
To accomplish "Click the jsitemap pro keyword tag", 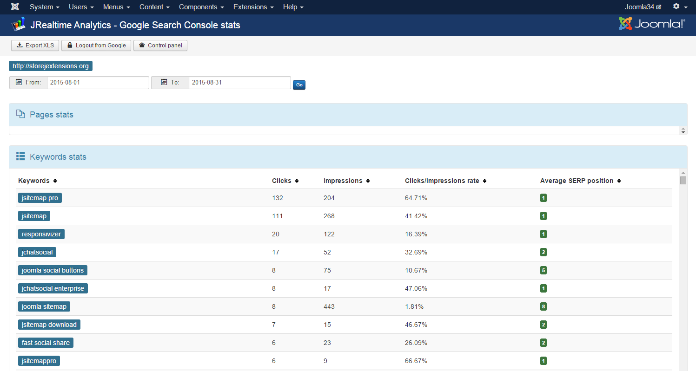I will (x=40, y=198).
